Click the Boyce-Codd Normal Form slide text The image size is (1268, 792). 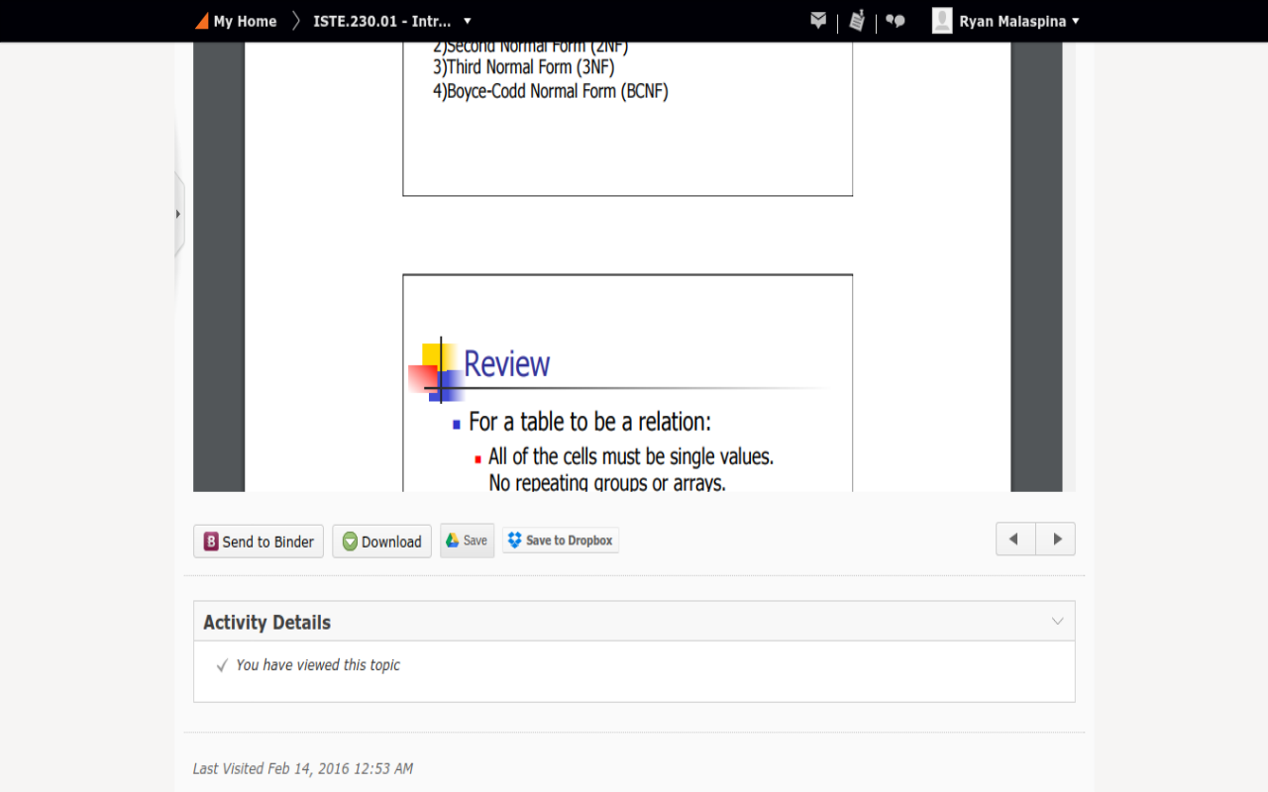click(x=551, y=91)
